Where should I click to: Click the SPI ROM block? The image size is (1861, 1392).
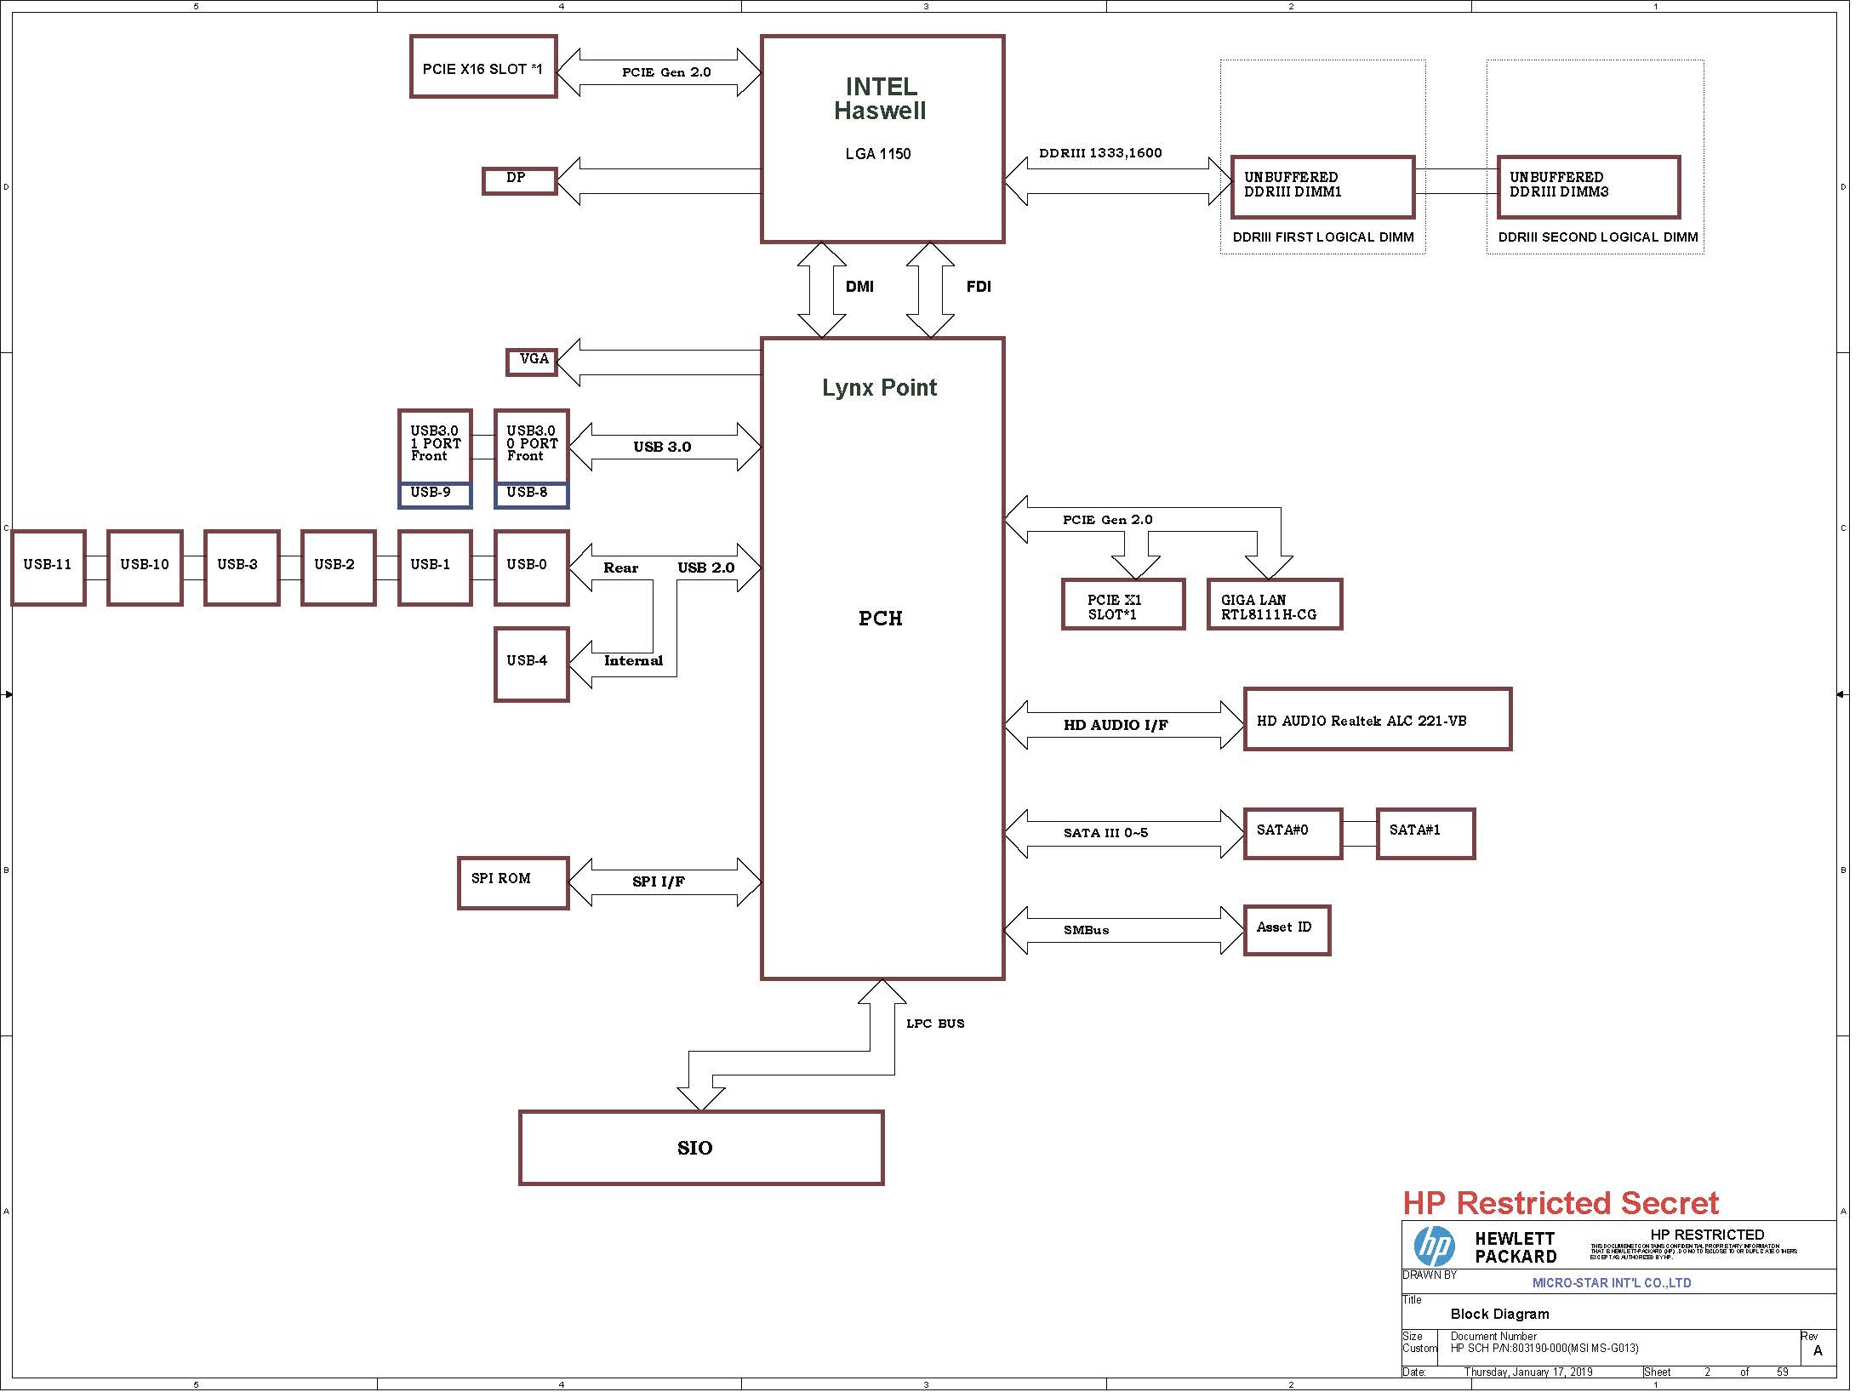[x=513, y=883]
